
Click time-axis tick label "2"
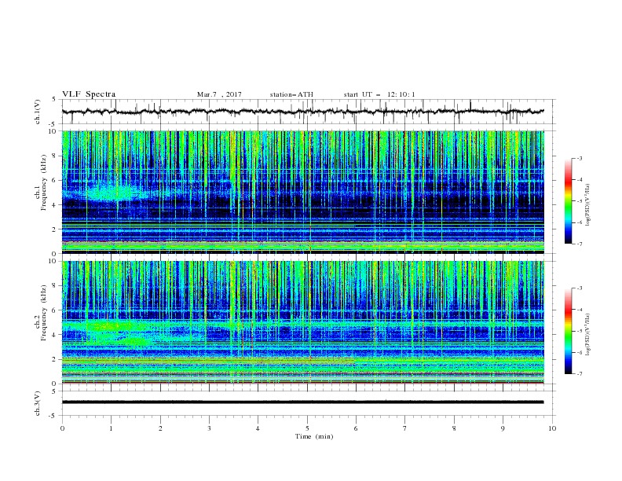point(160,428)
